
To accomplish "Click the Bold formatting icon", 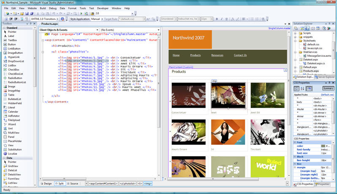I will 217,19.
